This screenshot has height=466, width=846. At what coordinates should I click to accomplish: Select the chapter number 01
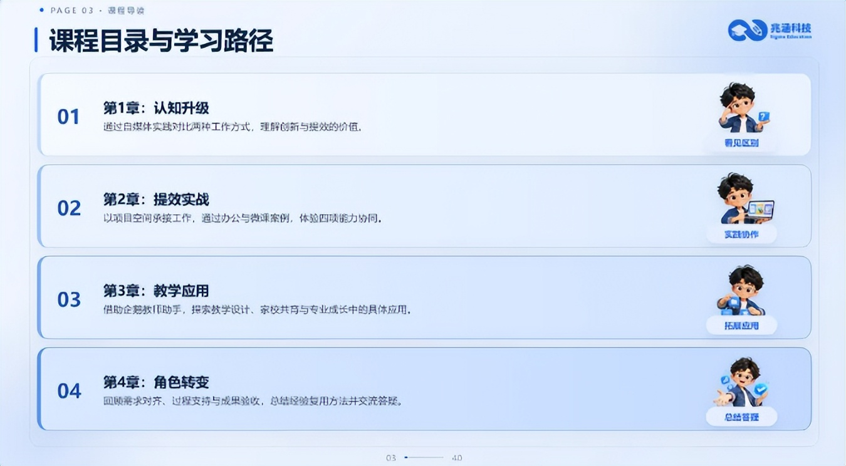[69, 117]
